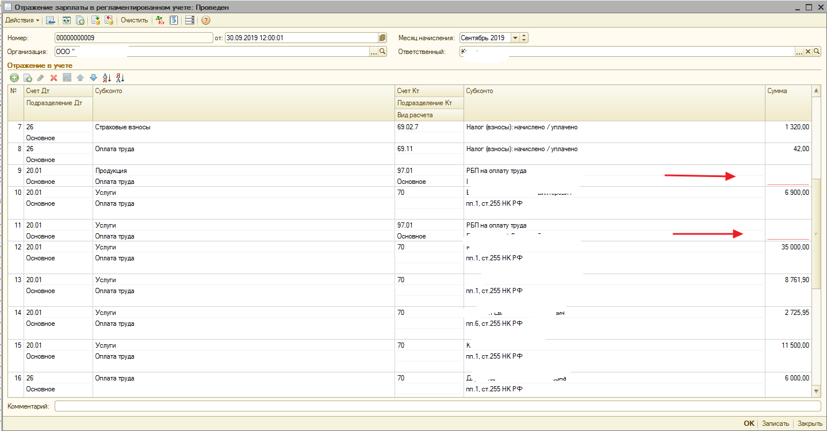Sort rows descending with the Я-А icon

120,78
